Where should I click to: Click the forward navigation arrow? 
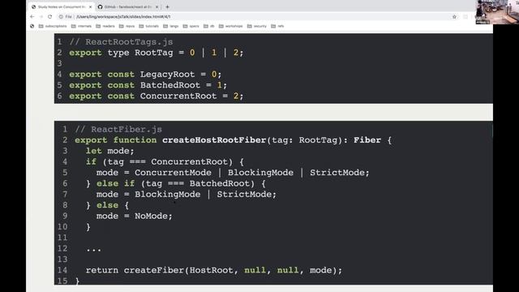point(41,16)
